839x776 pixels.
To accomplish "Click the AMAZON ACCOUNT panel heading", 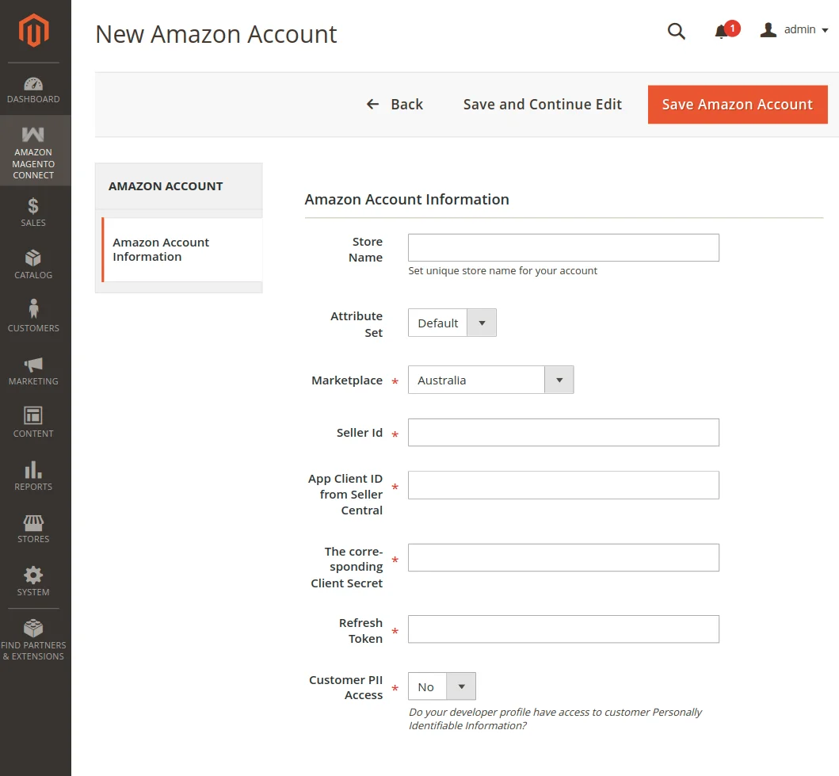I will [166, 186].
